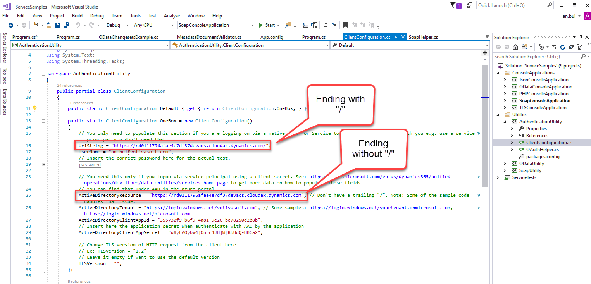
Task: Toggle bookmark with the bookmark icon
Action: [x=345, y=25]
